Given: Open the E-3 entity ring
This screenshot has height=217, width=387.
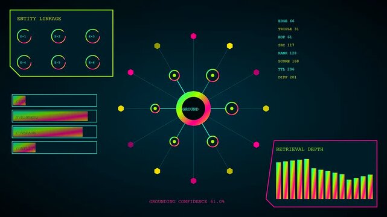Looking at the screenshot, I should pos(93,36).
